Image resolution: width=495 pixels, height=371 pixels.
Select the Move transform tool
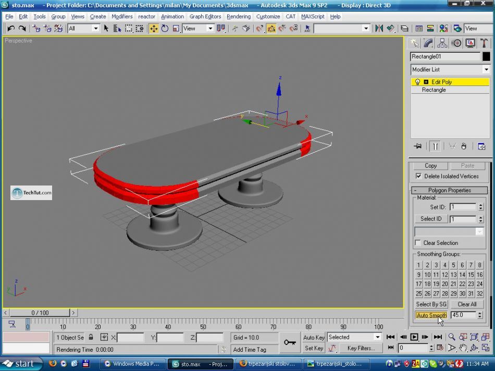click(154, 29)
